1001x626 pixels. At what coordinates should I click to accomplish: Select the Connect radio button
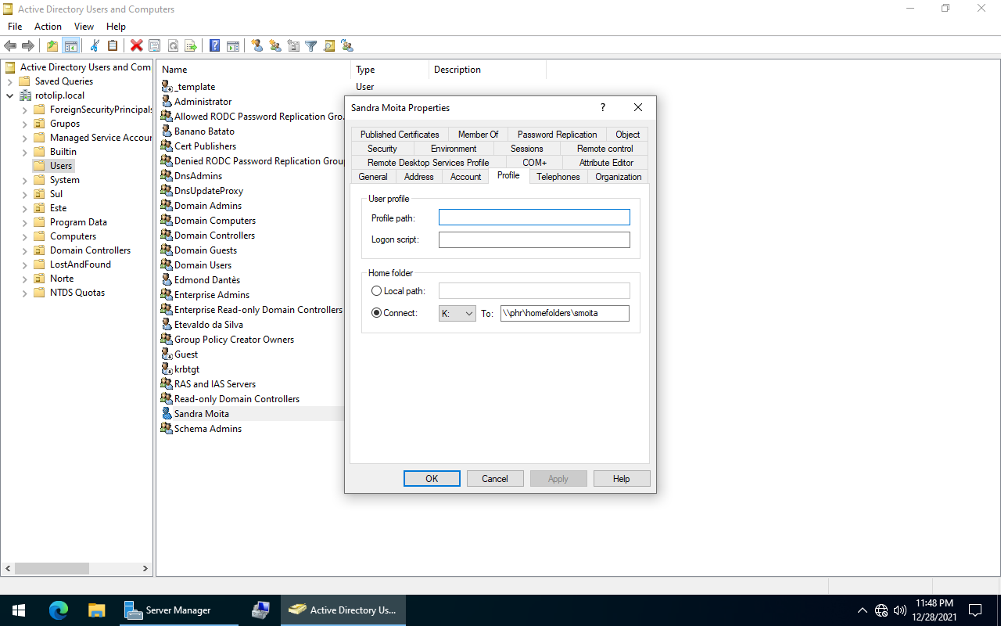point(377,313)
